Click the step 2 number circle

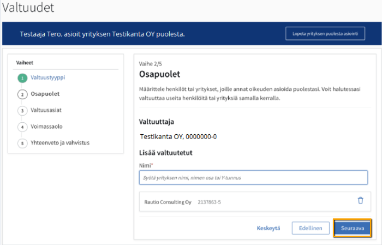pos(22,94)
